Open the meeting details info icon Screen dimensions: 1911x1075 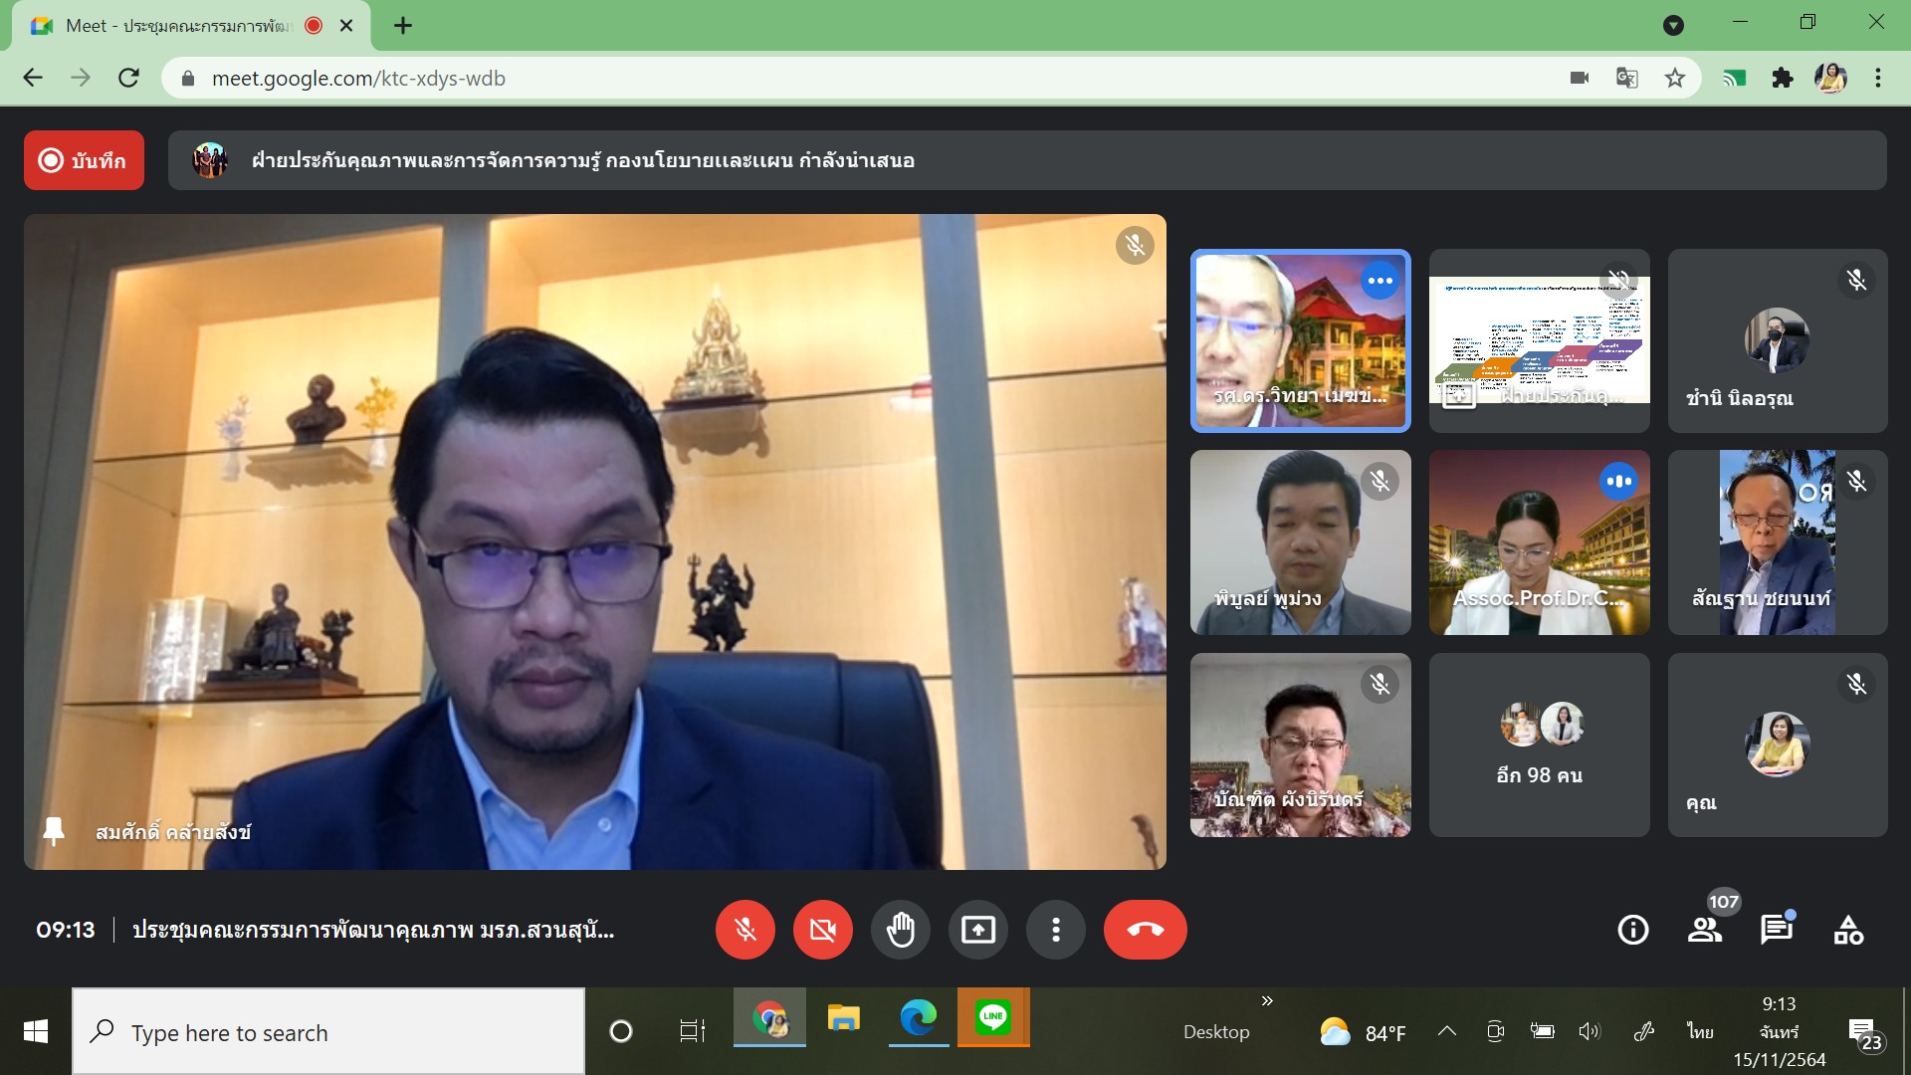click(1632, 930)
